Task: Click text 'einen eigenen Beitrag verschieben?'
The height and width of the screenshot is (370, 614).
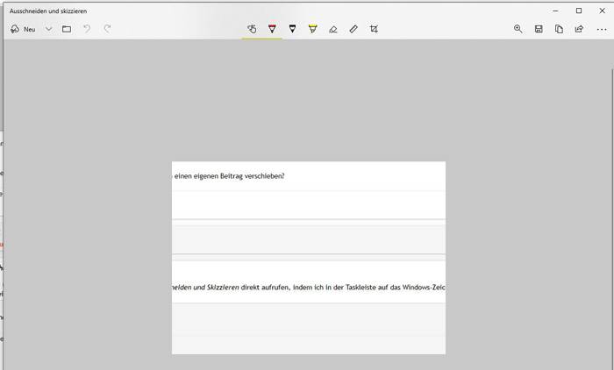Action: [x=230, y=176]
